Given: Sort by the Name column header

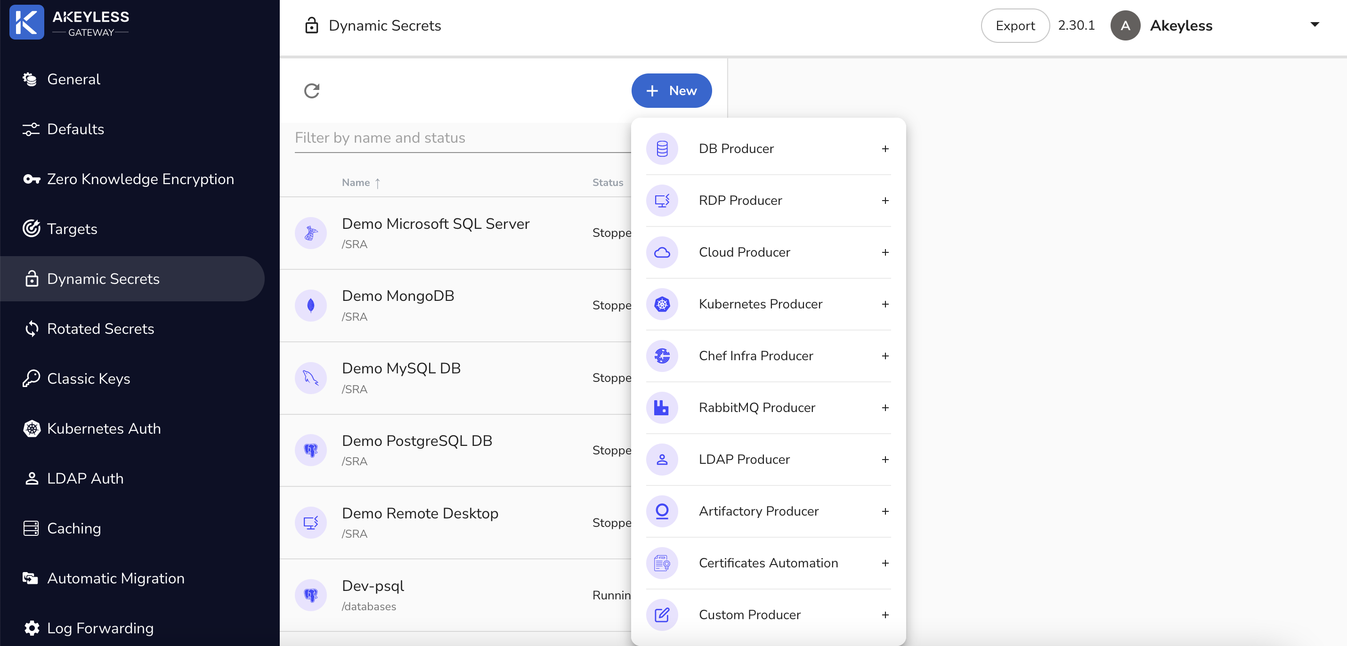Looking at the screenshot, I should 361,182.
